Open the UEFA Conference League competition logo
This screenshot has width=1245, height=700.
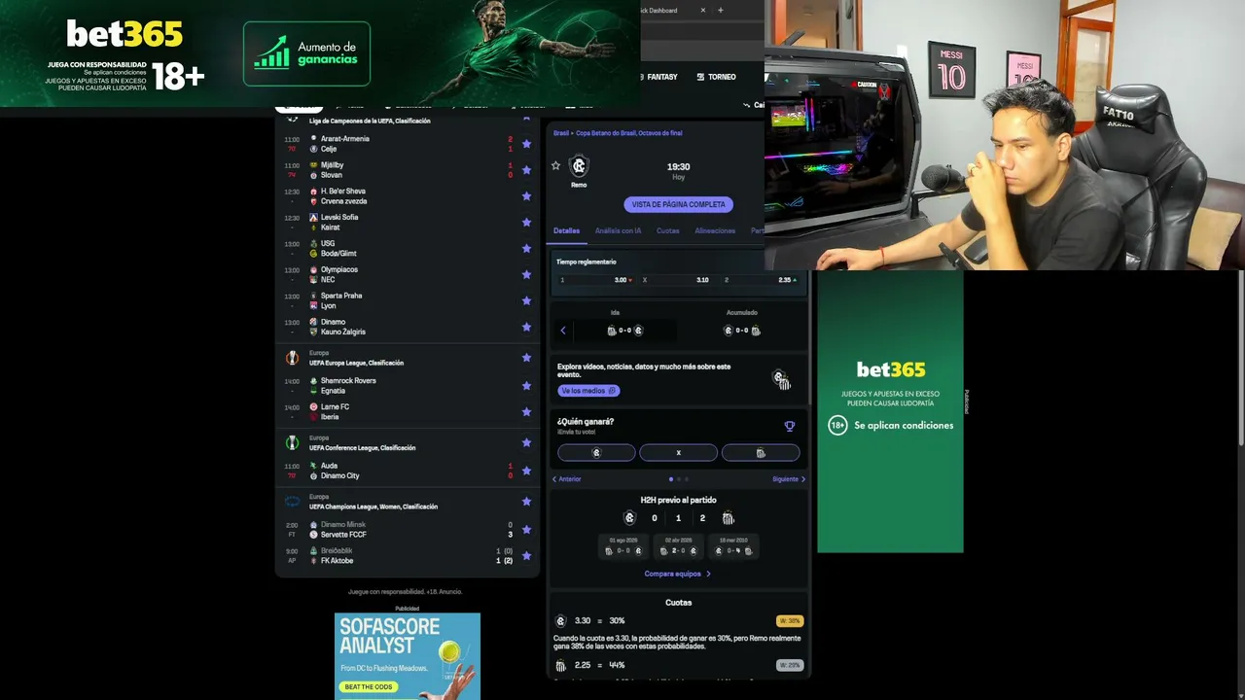[x=292, y=442]
